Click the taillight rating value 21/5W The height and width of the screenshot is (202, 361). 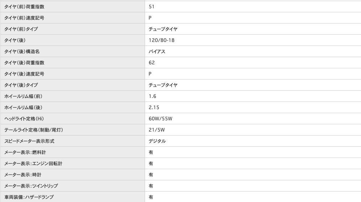click(157, 130)
